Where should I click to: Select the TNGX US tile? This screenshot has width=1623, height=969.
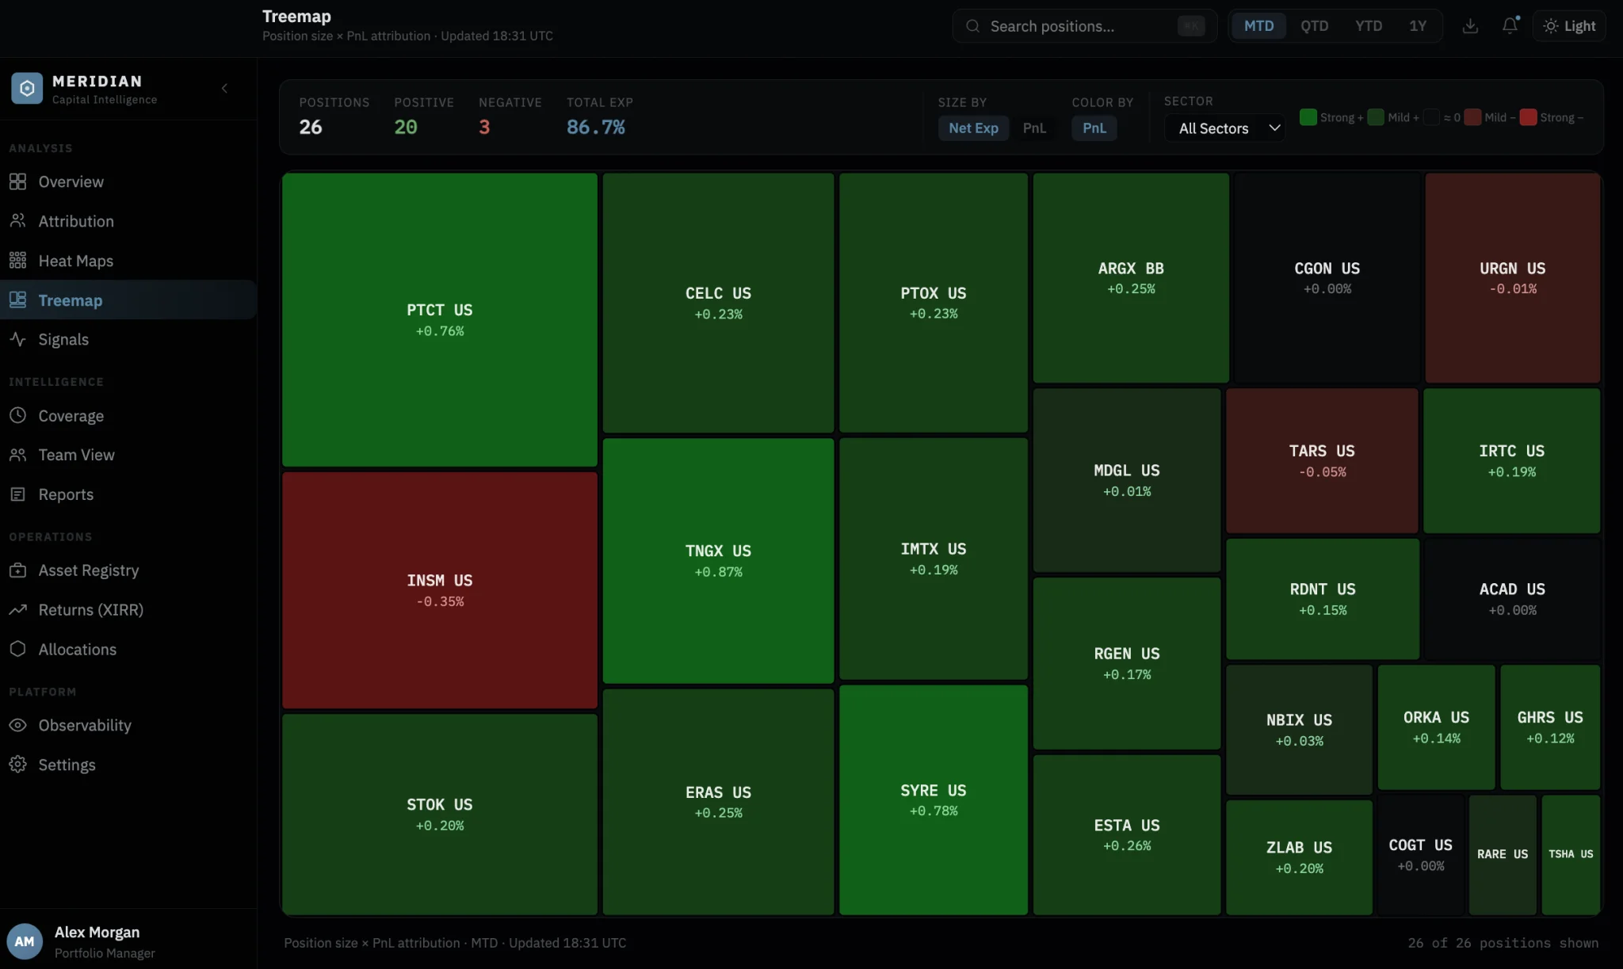click(x=718, y=560)
